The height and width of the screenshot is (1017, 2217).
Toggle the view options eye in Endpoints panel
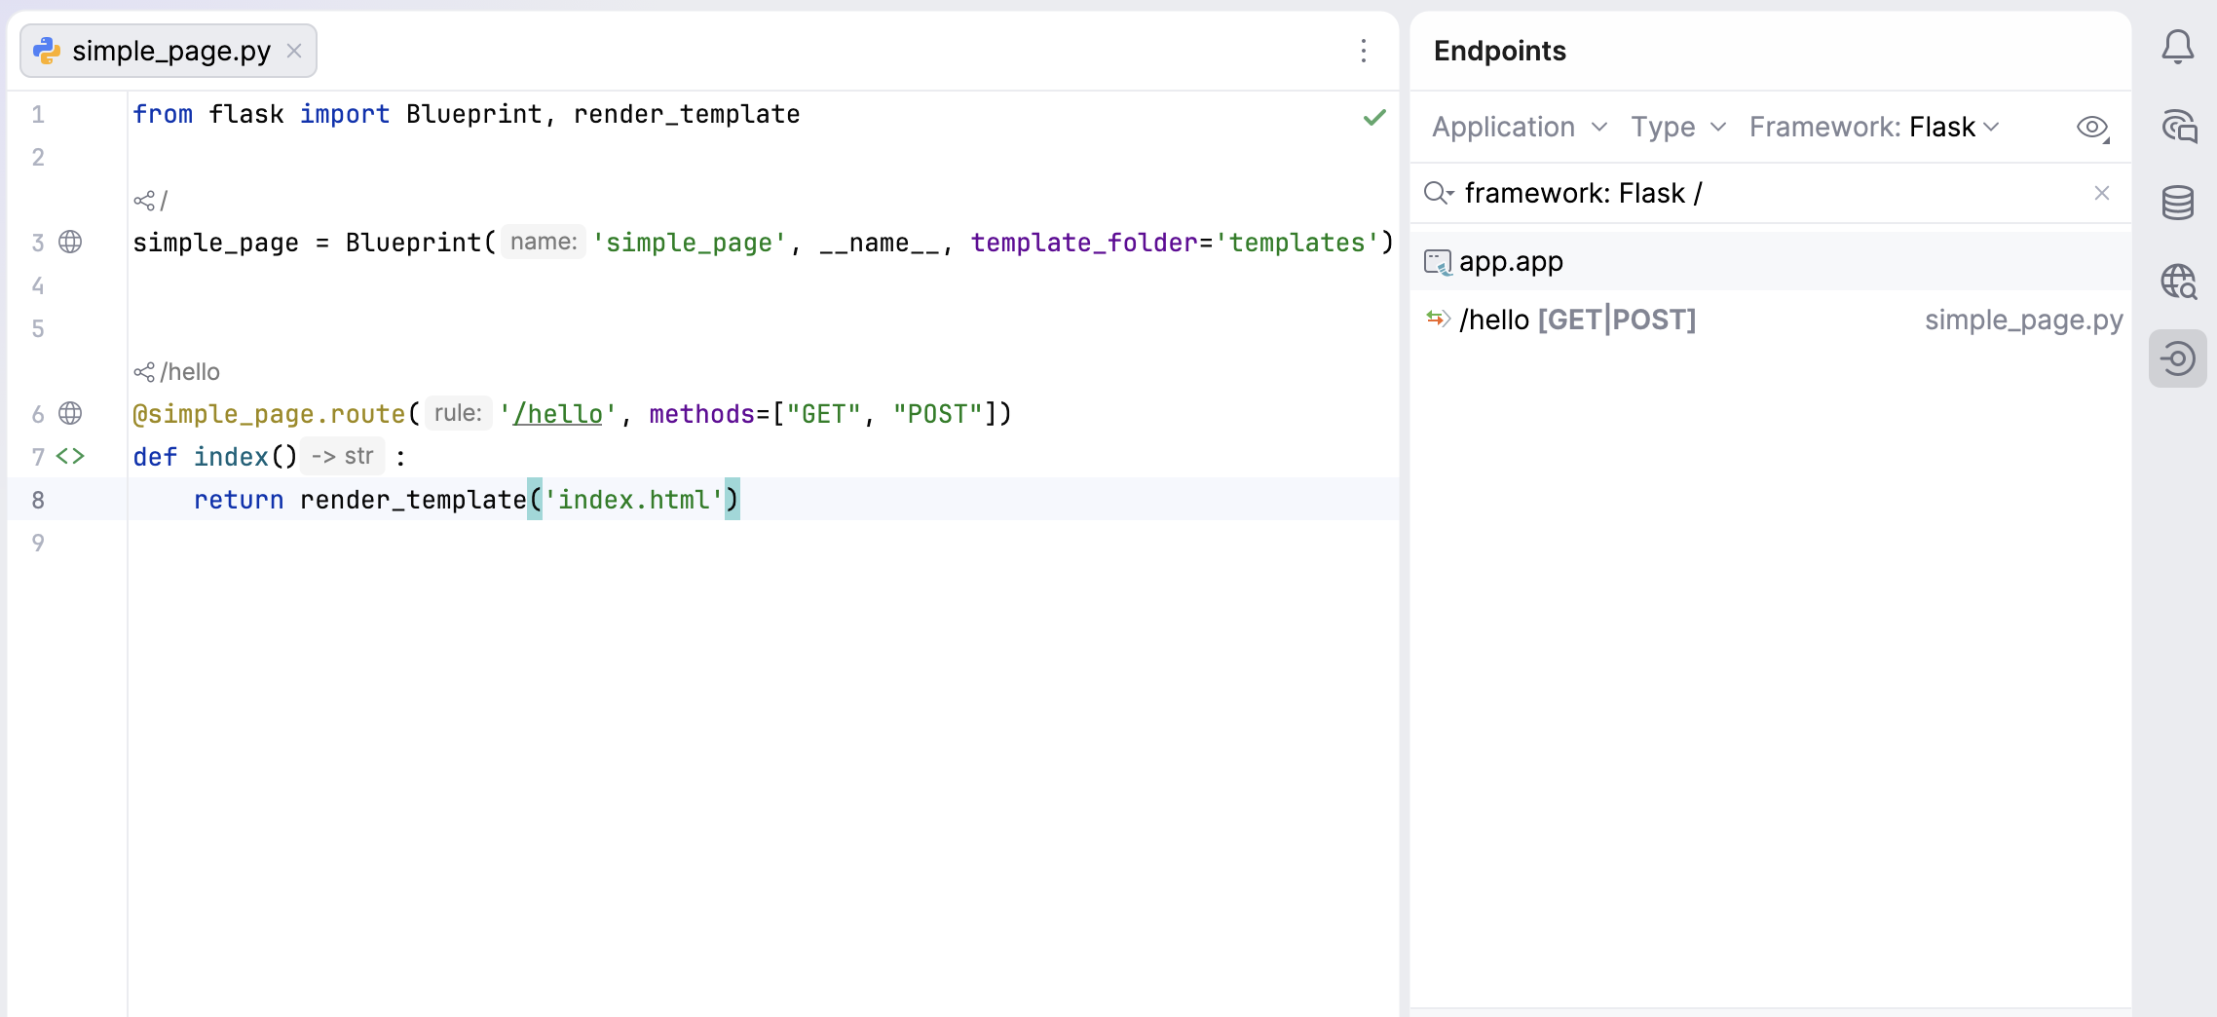pos(2091,127)
